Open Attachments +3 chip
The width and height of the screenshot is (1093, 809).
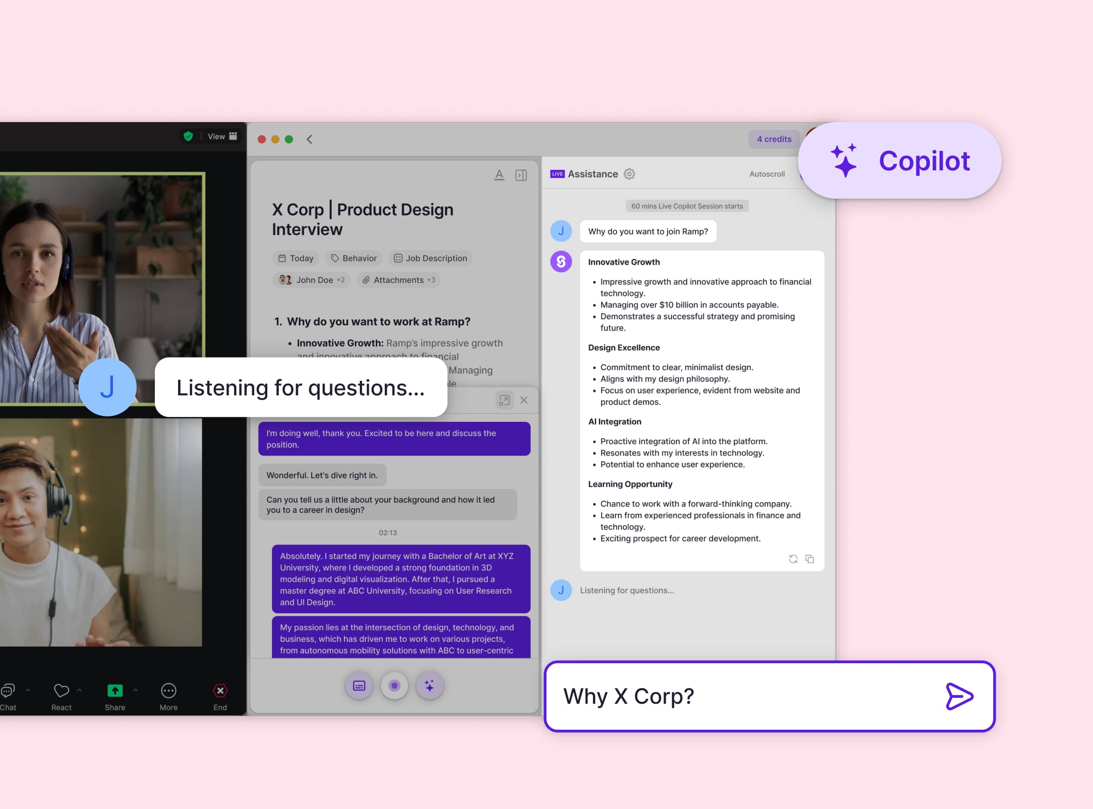398,280
